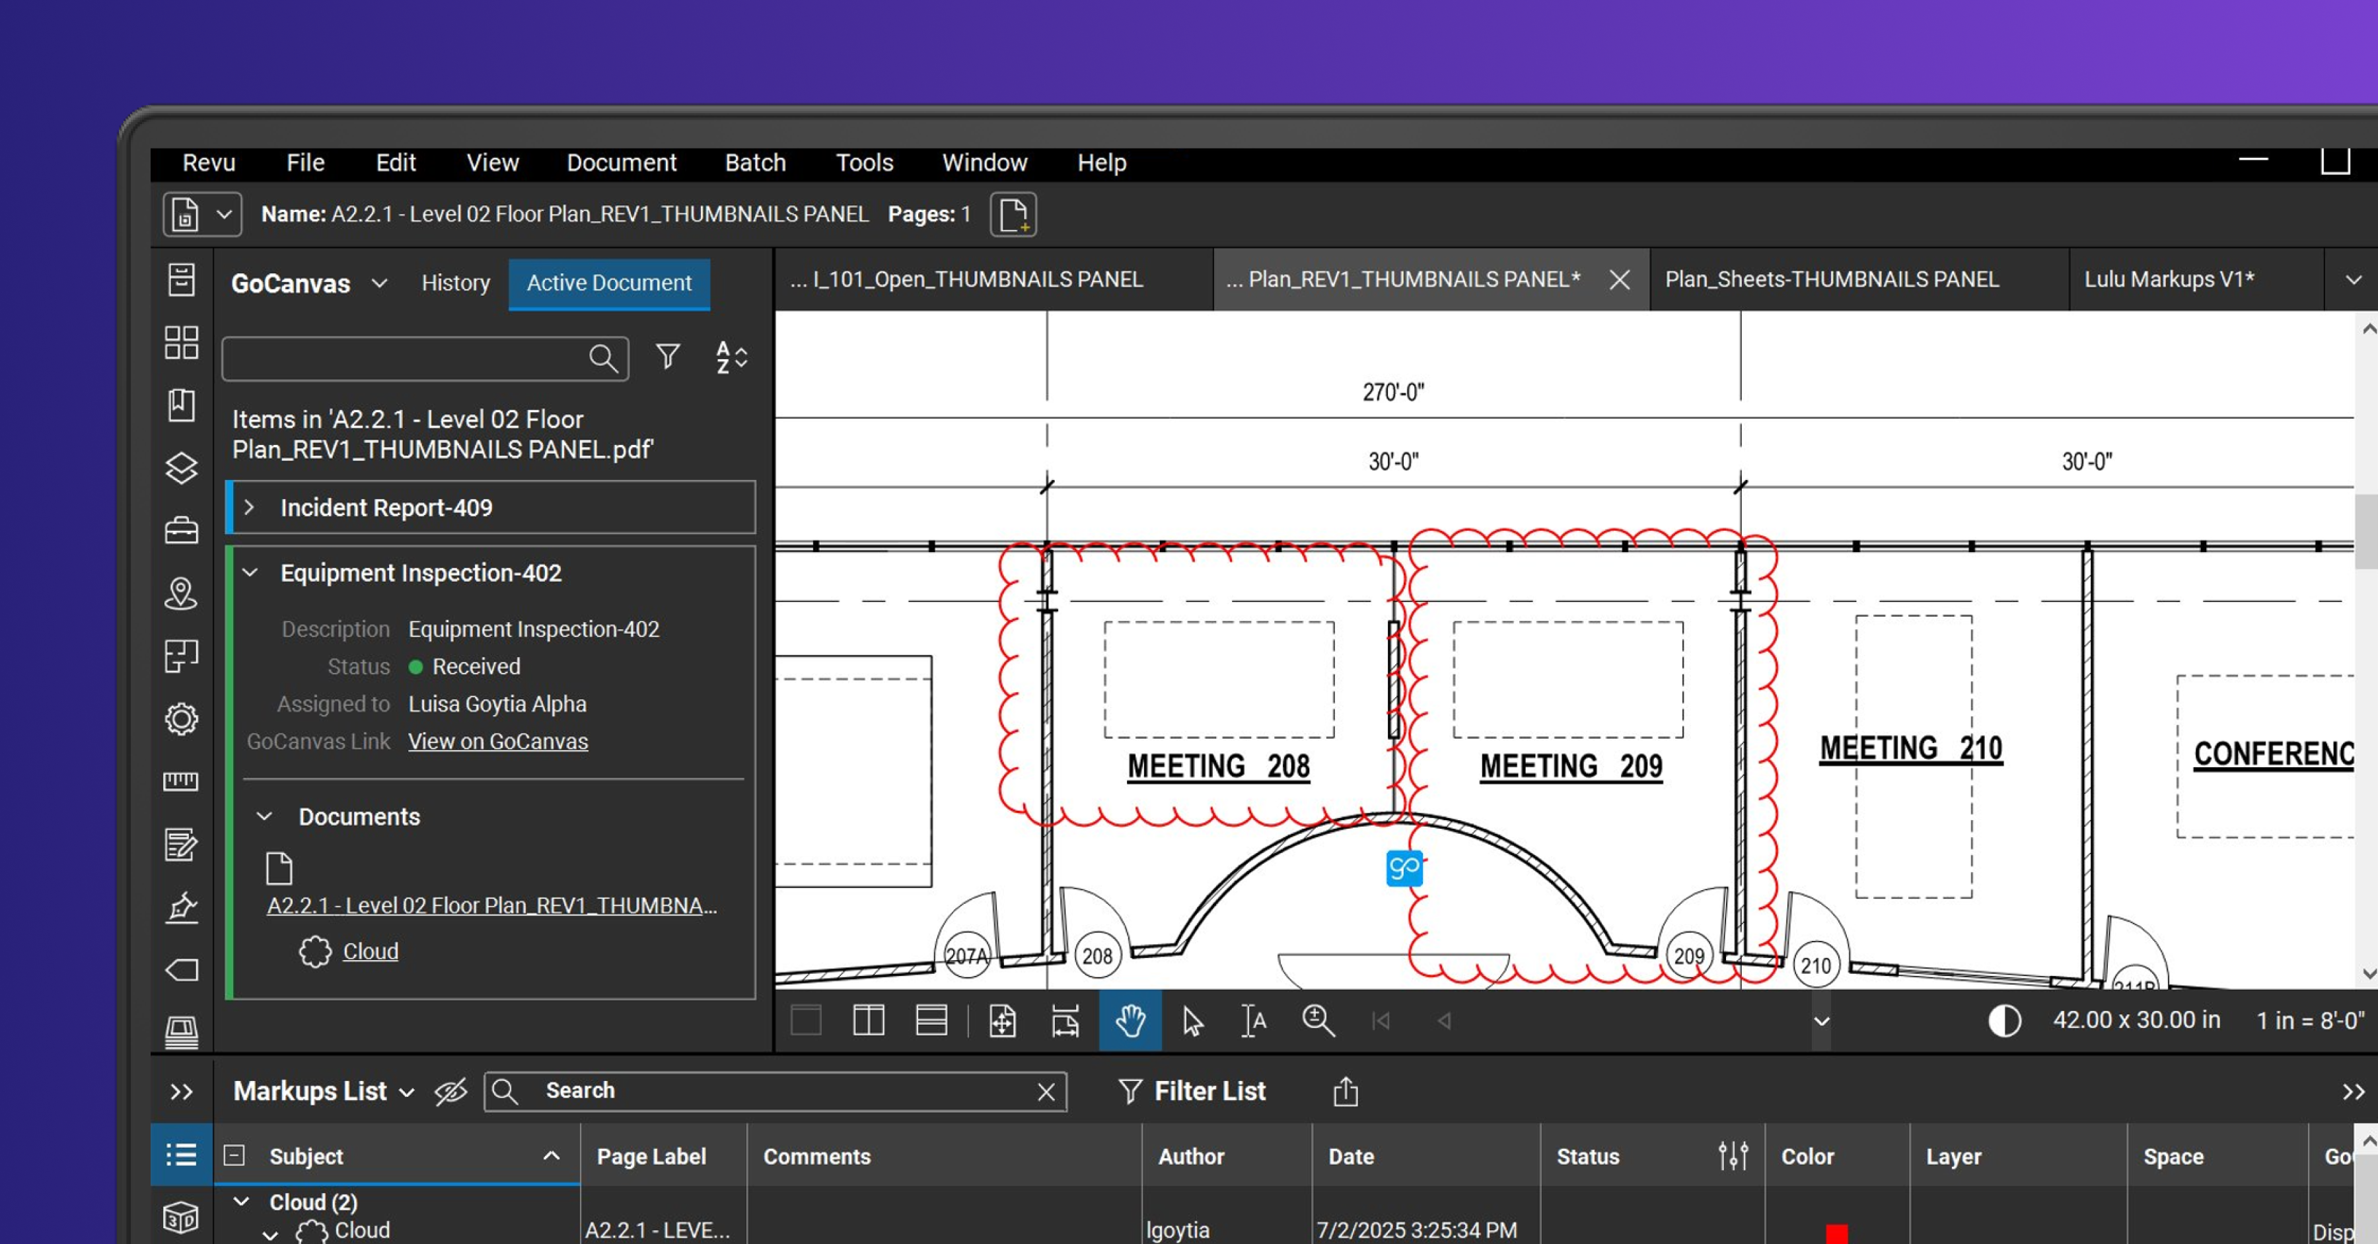Viewport: 2378px width, 1244px height.
Task: Expand the Incident Report-409 item
Action: coord(249,508)
